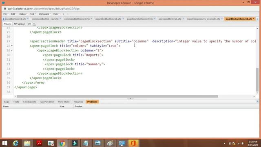
Task: Select the Problems tab
Action: (x=92, y=102)
